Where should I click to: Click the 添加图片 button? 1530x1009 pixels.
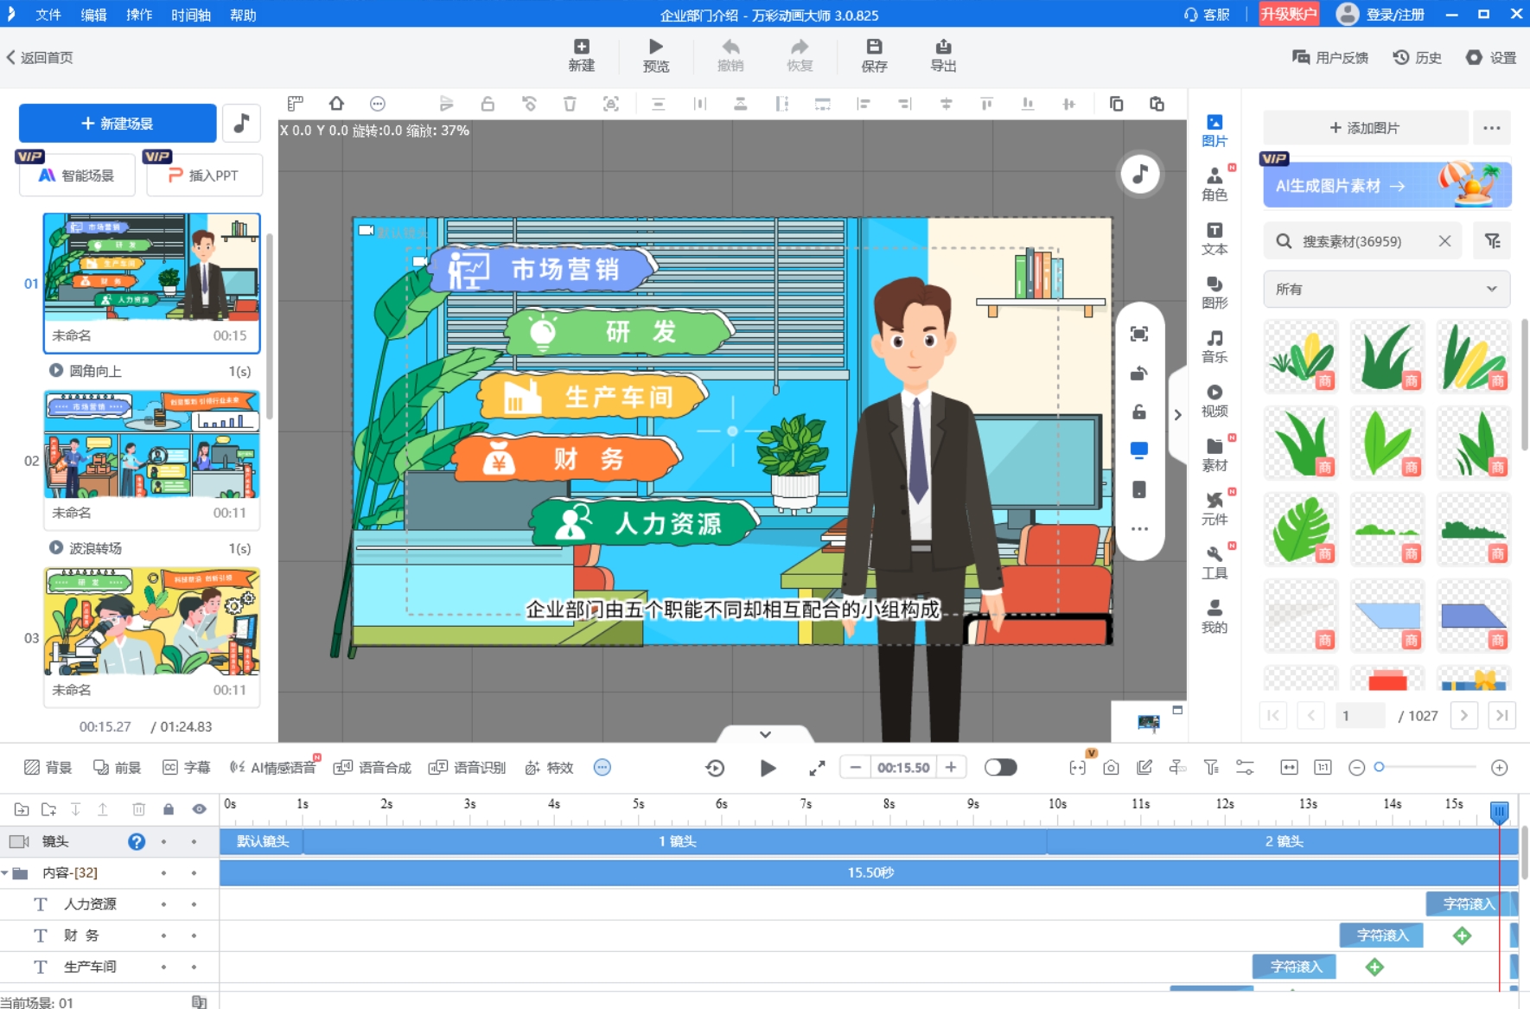tap(1365, 128)
